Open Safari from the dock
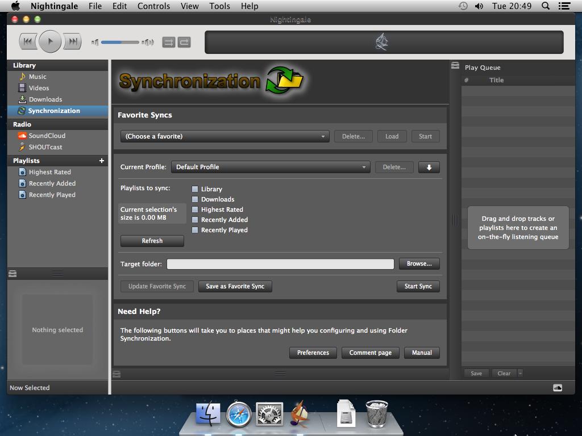This screenshot has height=436, width=582. 239,414
